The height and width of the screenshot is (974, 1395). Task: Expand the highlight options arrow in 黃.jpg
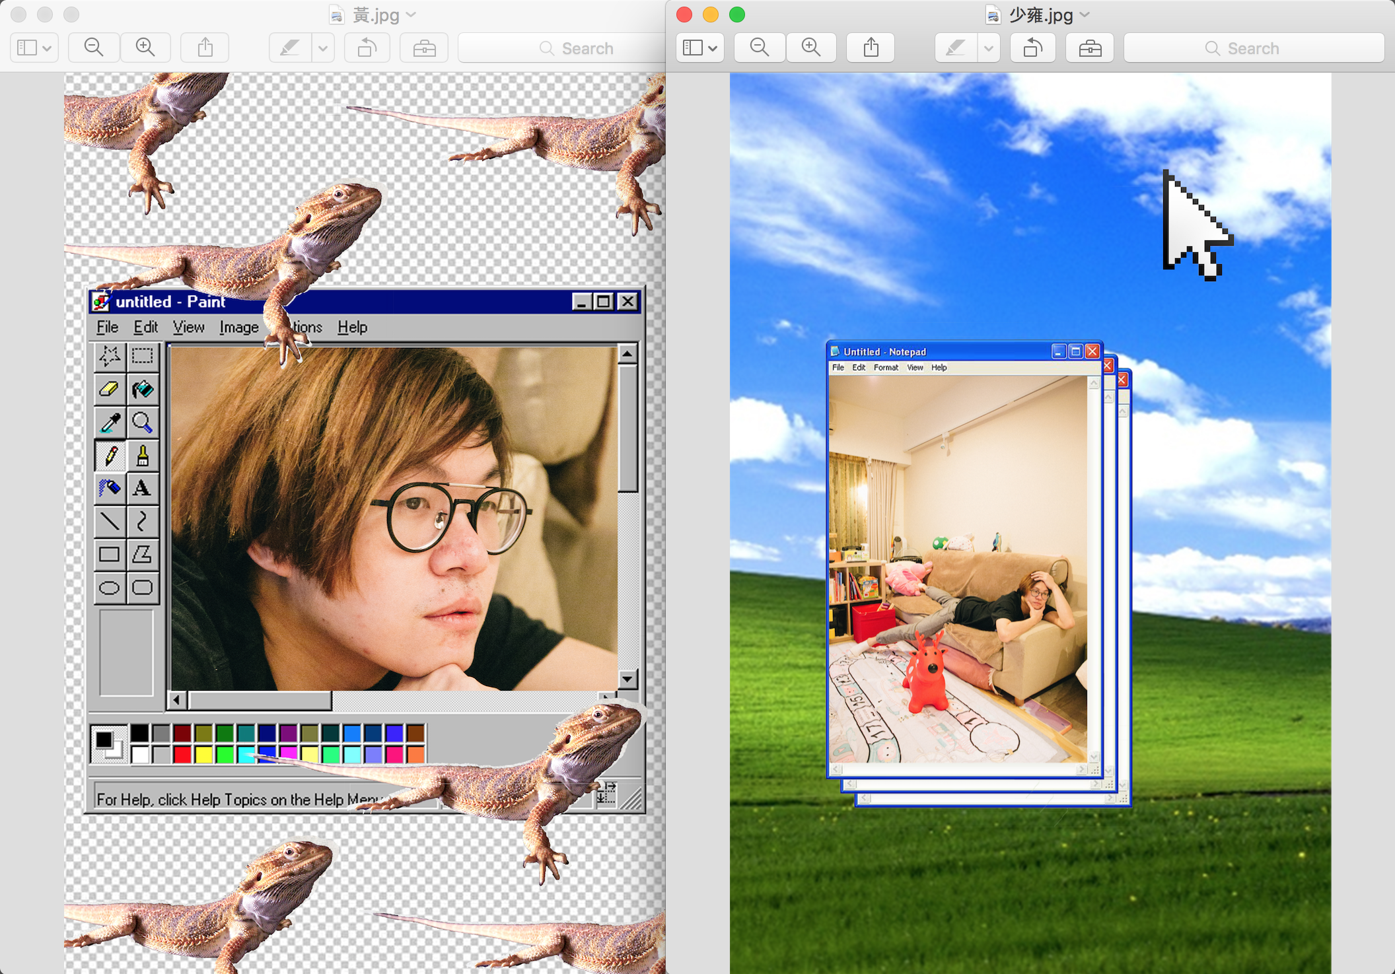323,48
